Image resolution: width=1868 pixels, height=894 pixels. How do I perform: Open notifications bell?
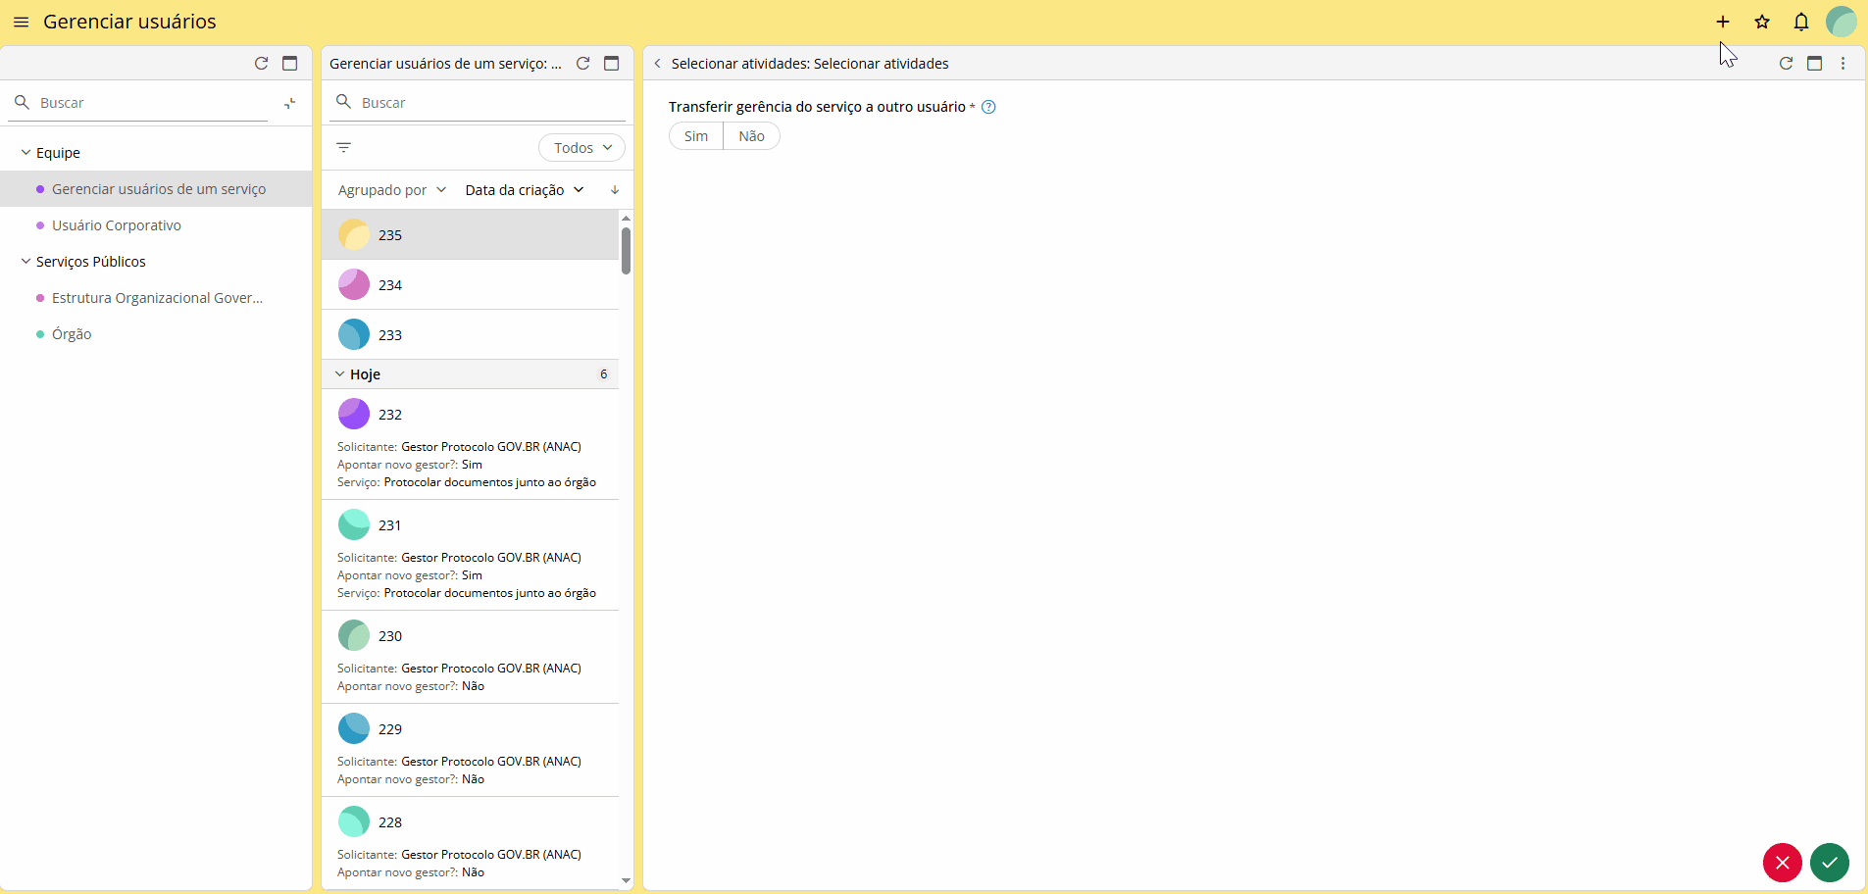[x=1801, y=22]
